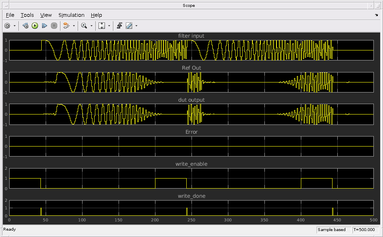
Task: Expand the Zoom tool dropdown arrow
Action: 91,26
